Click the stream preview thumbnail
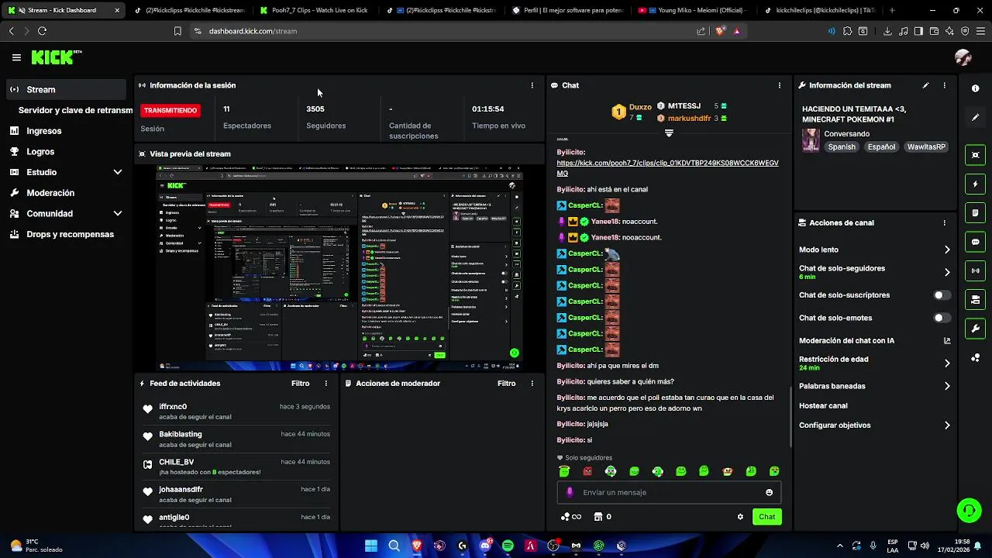Image resolution: width=992 pixels, height=558 pixels. pos(339,268)
